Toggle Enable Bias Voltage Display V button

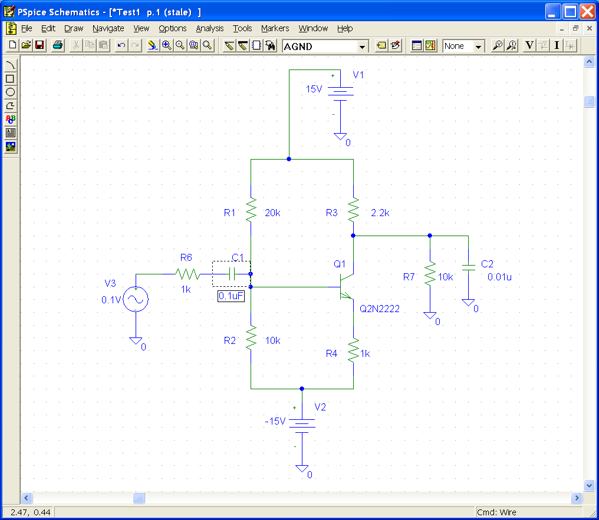click(529, 46)
